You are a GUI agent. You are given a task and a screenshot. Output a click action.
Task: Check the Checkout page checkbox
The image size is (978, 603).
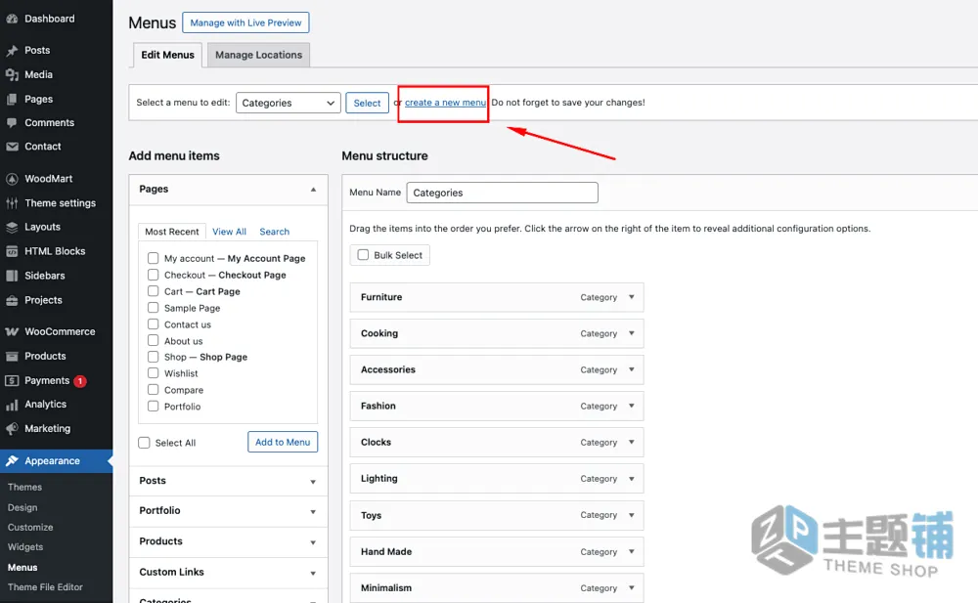pos(153,275)
